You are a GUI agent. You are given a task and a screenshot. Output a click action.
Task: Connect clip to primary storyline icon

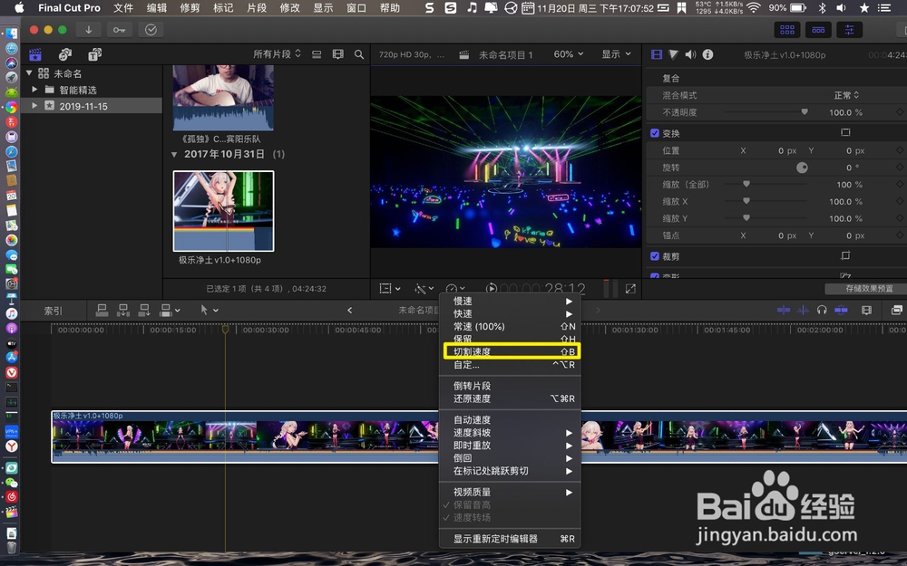tap(102, 310)
